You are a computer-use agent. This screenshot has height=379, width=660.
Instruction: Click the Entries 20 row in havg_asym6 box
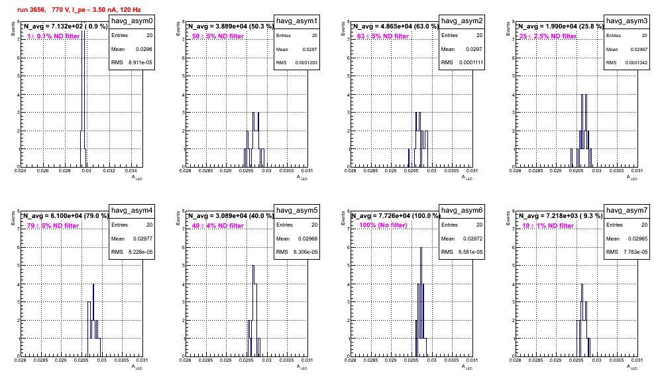[462, 225]
